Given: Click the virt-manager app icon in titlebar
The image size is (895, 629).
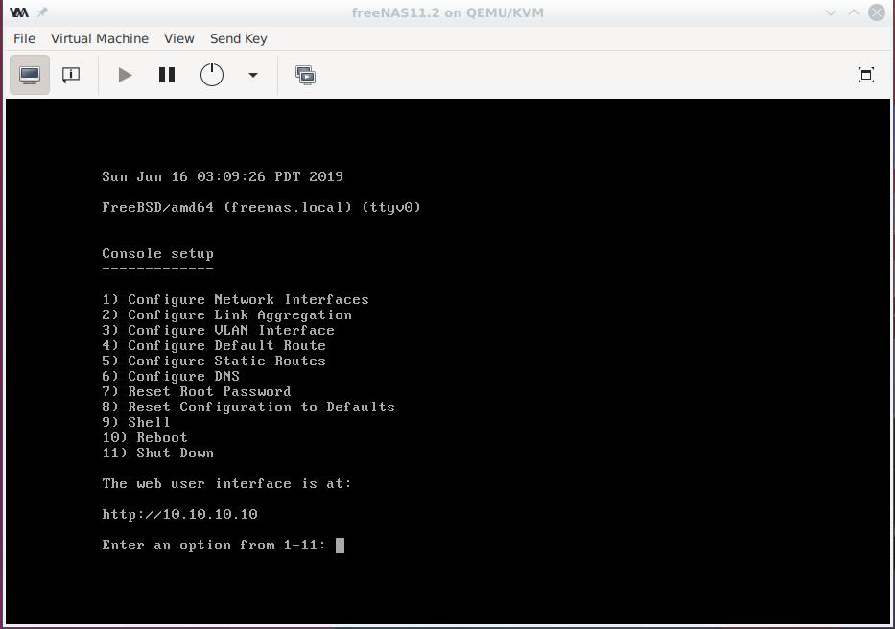Looking at the screenshot, I should 19,12.
